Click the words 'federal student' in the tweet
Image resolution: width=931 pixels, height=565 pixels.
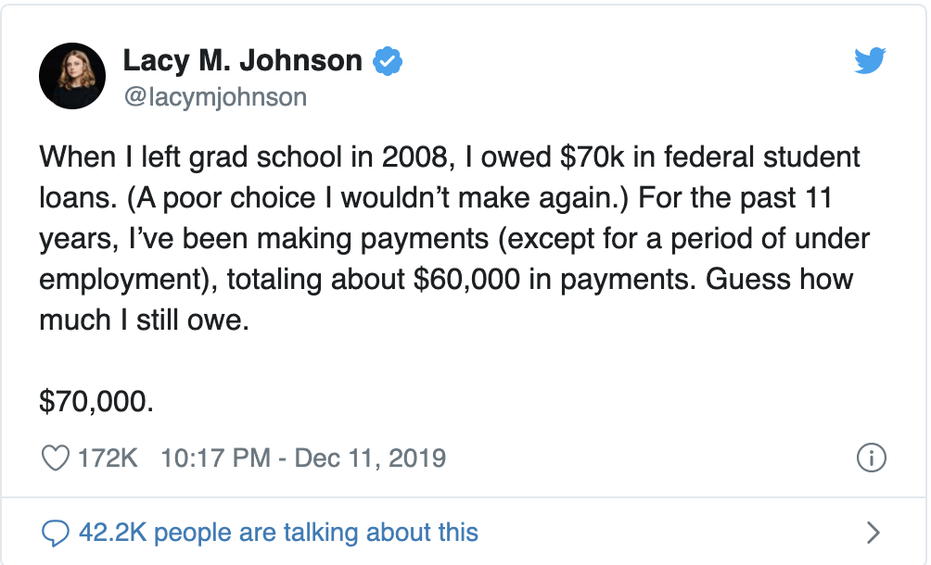(762, 157)
